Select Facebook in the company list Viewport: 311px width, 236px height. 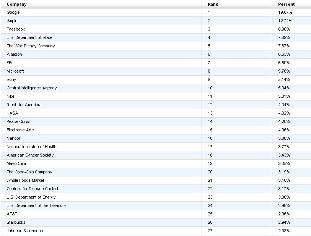click(x=15, y=29)
